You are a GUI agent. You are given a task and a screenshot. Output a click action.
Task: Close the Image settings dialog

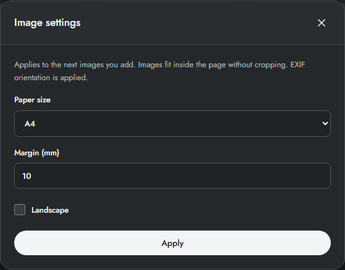click(322, 23)
